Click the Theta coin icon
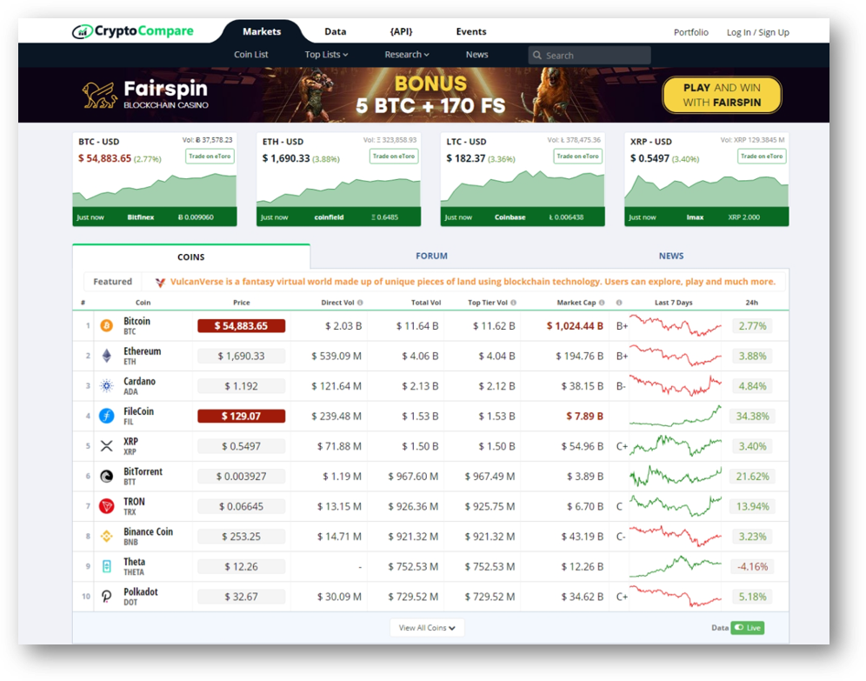The image size is (866, 681). pyautogui.click(x=107, y=566)
